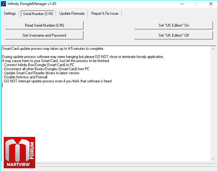Click Set "UK Edition" Off button
The height and width of the screenshot is (172, 218).
[x=174, y=35]
